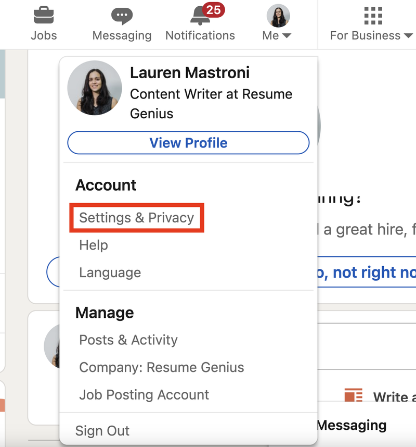Open the Messaging speech bubble icon
The height and width of the screenshot is (447, 416).
[122, 16]
